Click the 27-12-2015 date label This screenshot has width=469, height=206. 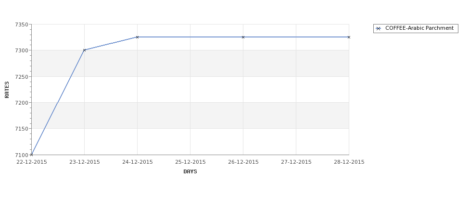(x=296, y=162)
